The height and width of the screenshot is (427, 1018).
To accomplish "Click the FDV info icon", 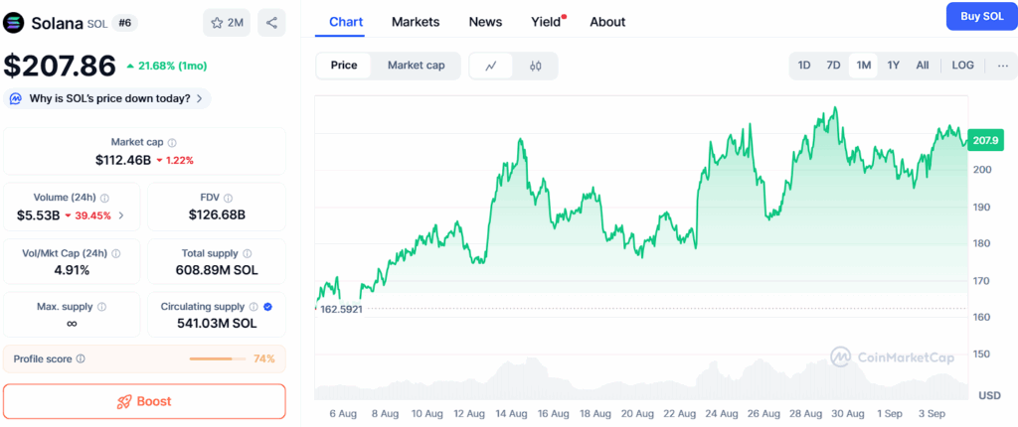I will [228, 198].
